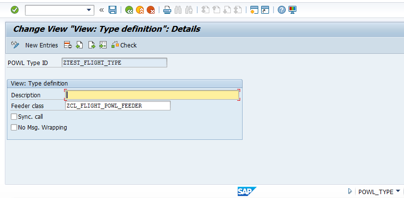404x198 pixels.
Task: Tick the No Msg. Wrapping checkbox
Action: tap(14, 128)
